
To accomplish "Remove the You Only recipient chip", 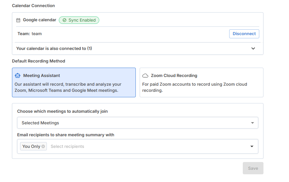I will [x=43, y=146].
